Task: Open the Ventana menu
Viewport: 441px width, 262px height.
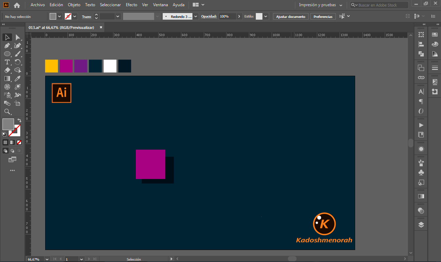Action: tap(161, 5)
